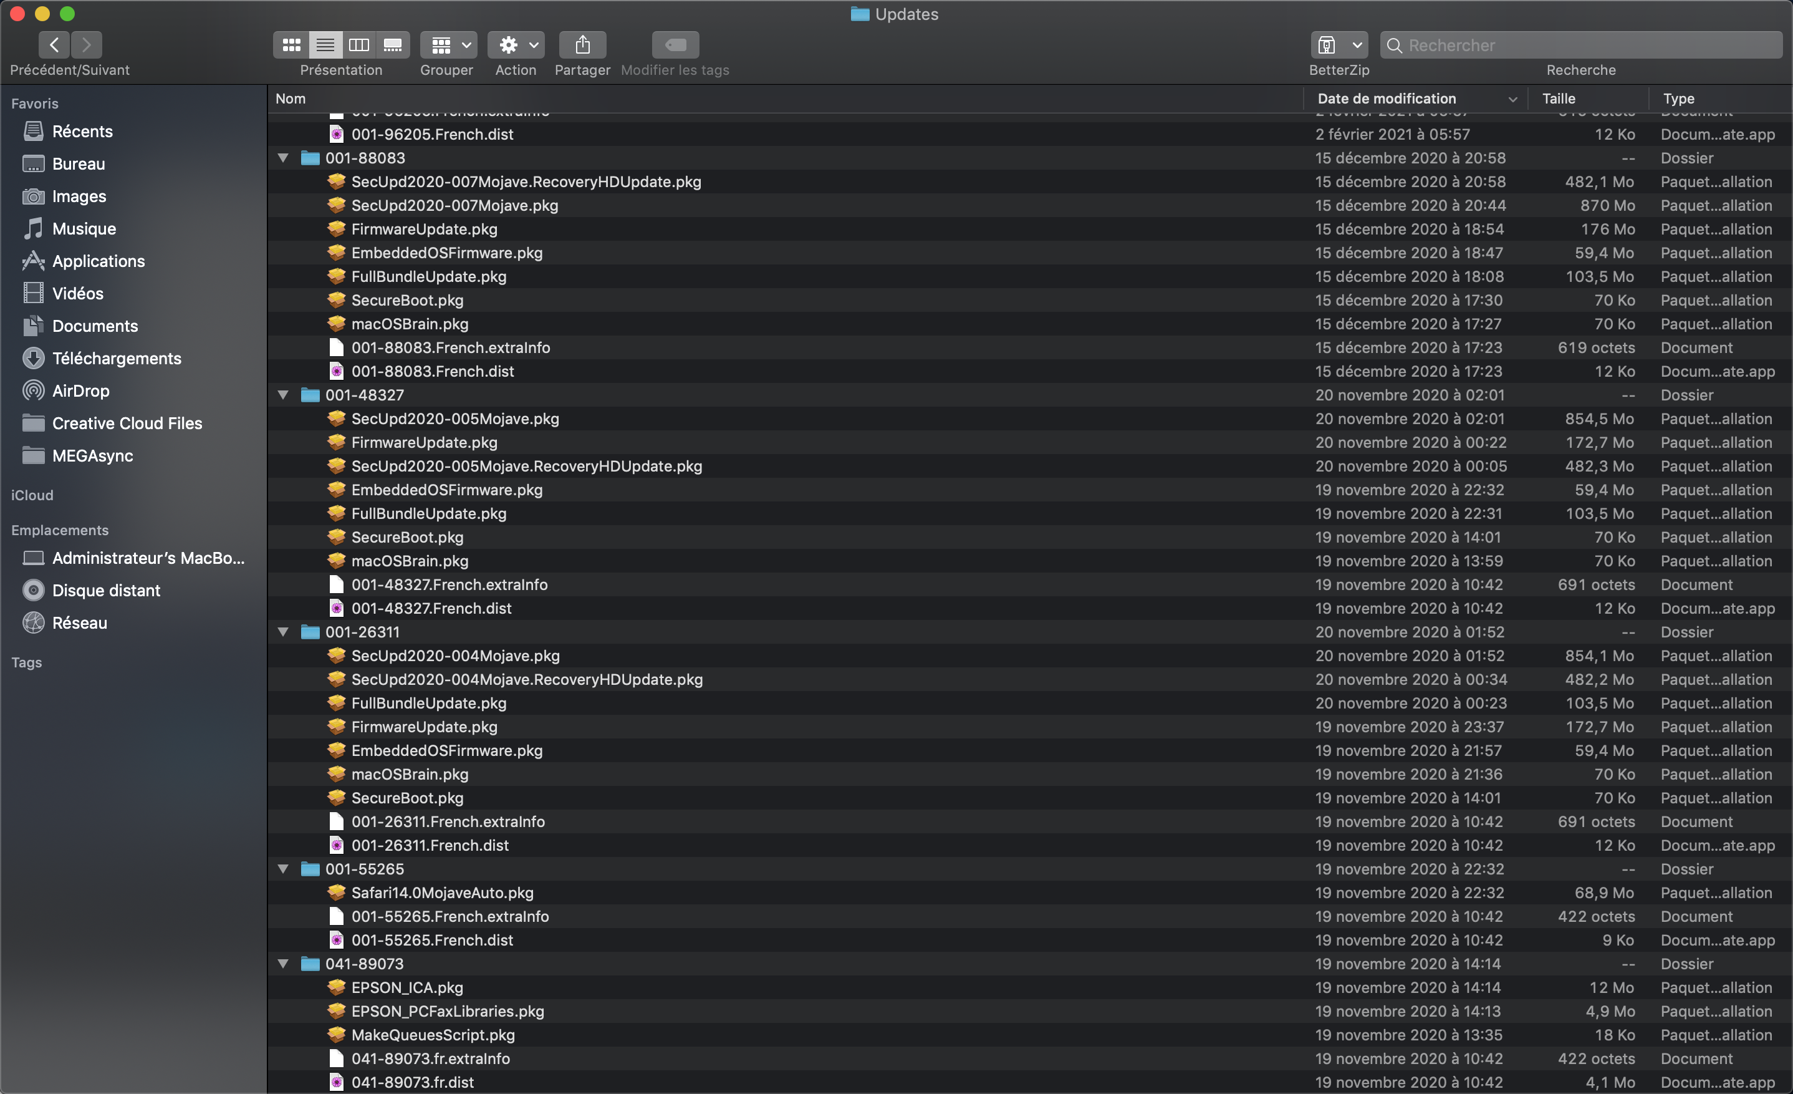Open the Grouper dropdown

[448, 45]
